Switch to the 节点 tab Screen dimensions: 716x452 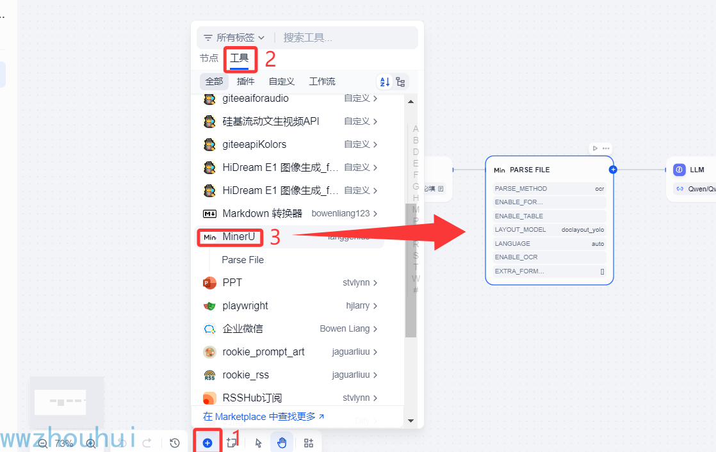click(209, 58)
